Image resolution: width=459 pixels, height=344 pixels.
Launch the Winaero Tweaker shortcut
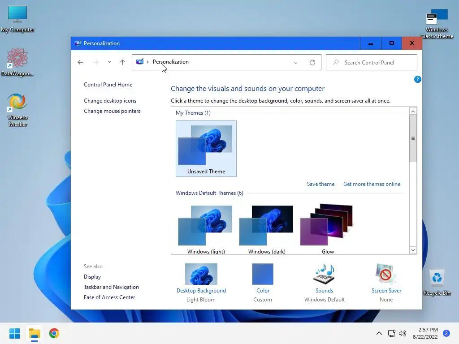coord(17,110)
